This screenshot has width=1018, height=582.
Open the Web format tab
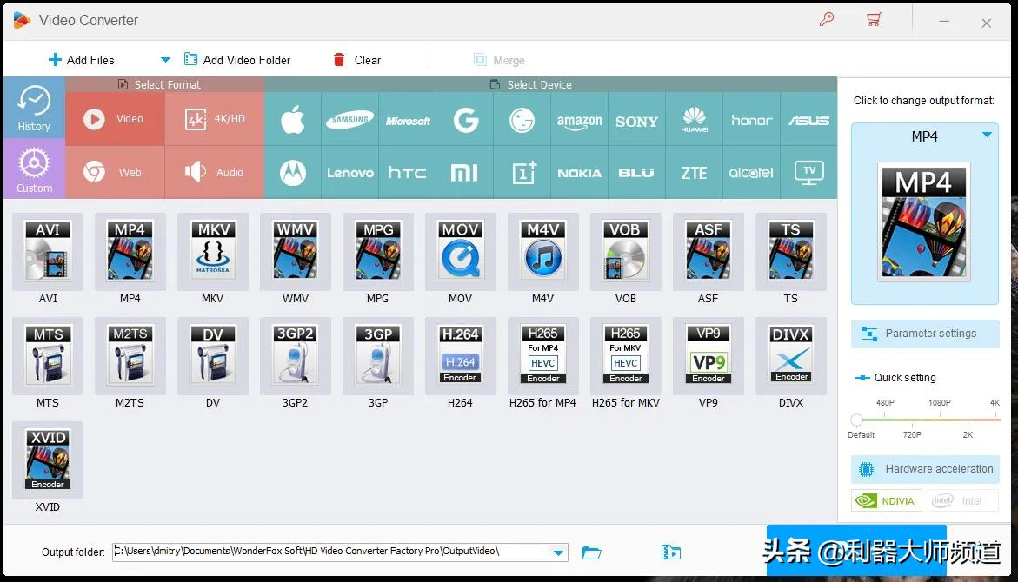tap(115, 173)
